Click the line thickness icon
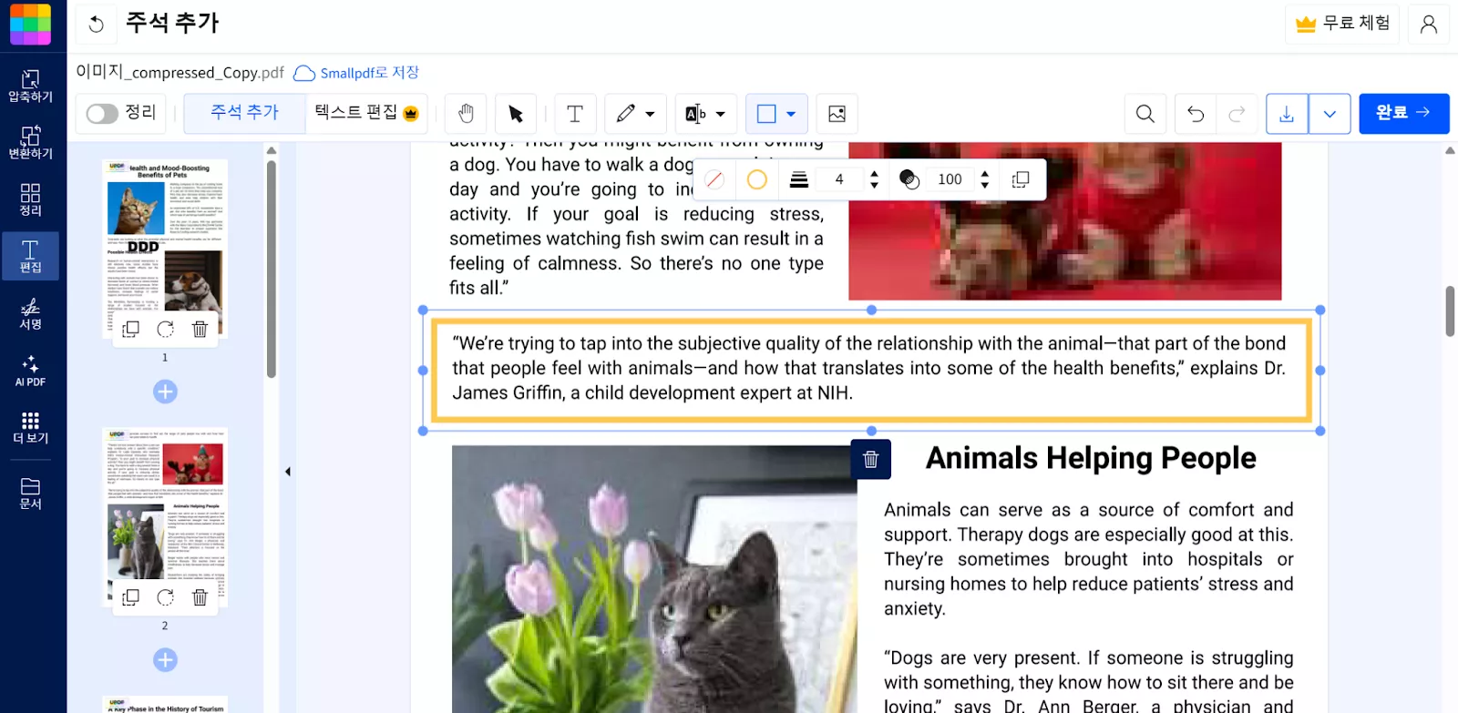 coord(799,179)
